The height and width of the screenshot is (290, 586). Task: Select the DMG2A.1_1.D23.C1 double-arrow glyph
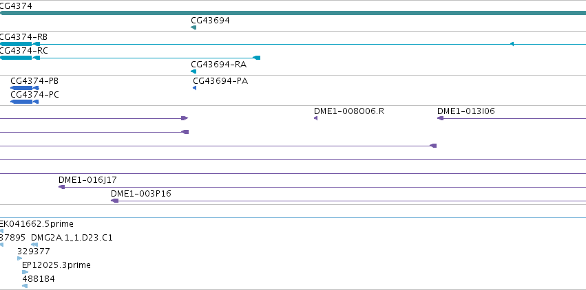tap(34, 245)
